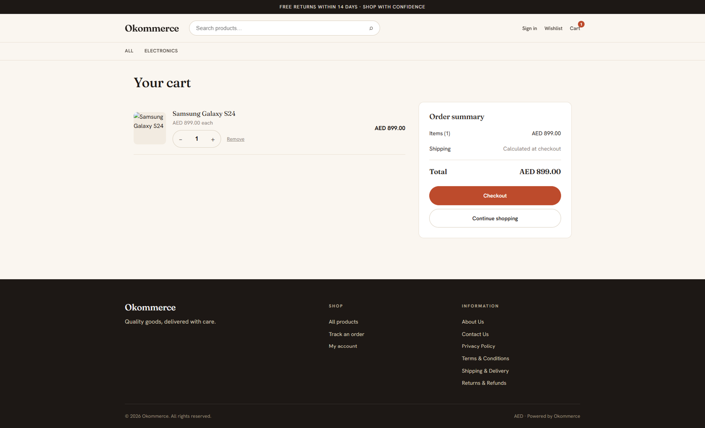This screenshot has width=705, height=428.
Task: Visit the About Us page
Action: point(472,322)
